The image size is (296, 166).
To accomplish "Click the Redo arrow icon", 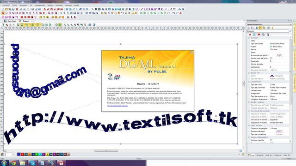I will (x=177, y=13).
